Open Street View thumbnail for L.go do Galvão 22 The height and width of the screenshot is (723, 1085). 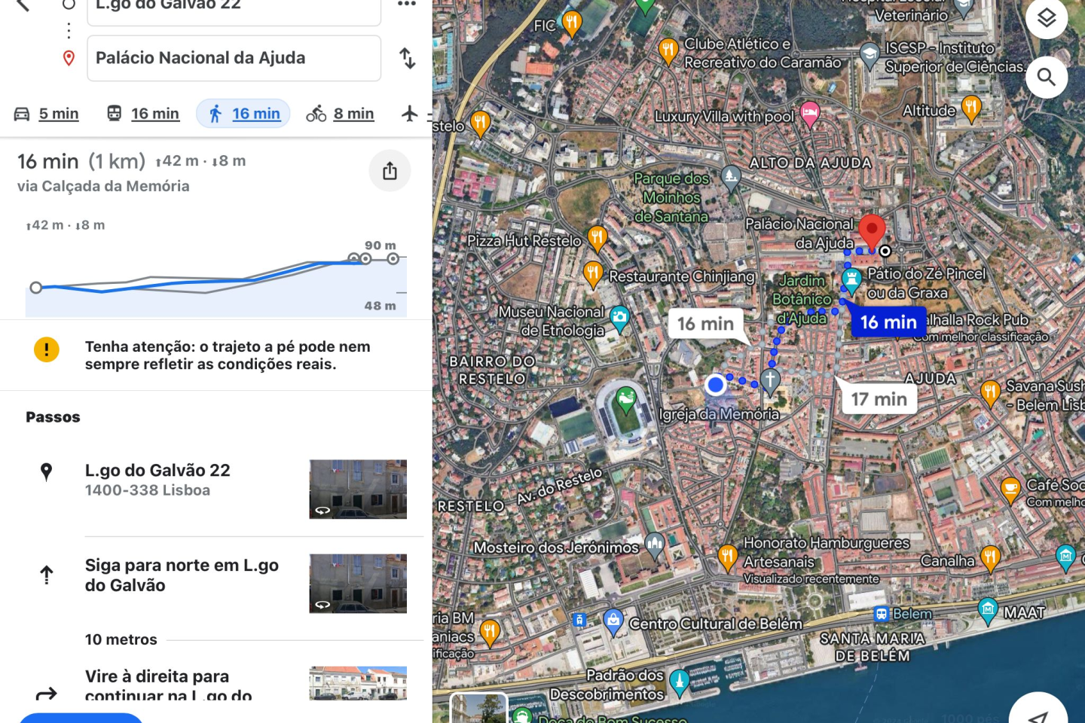[x=358, y=490]
